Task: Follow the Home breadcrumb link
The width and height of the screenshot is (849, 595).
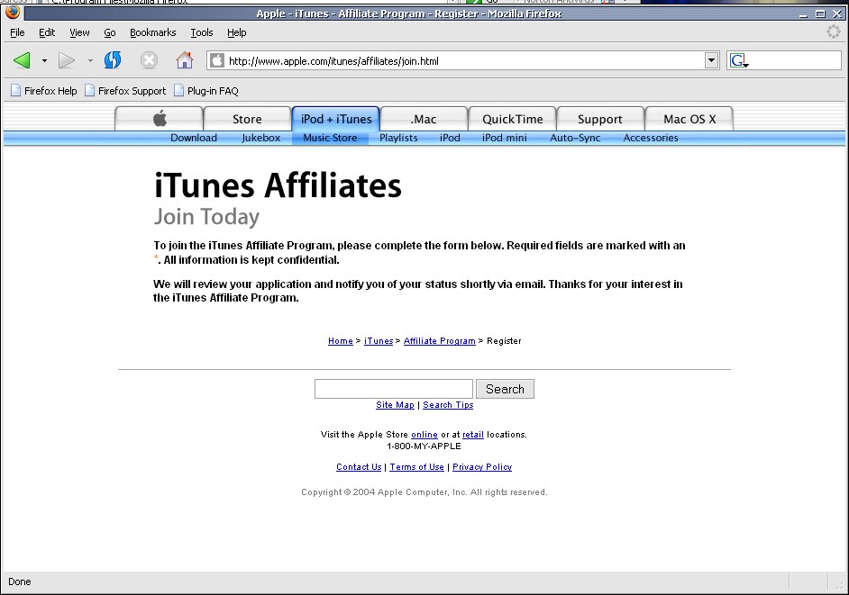Action: [x=340, y=341]
